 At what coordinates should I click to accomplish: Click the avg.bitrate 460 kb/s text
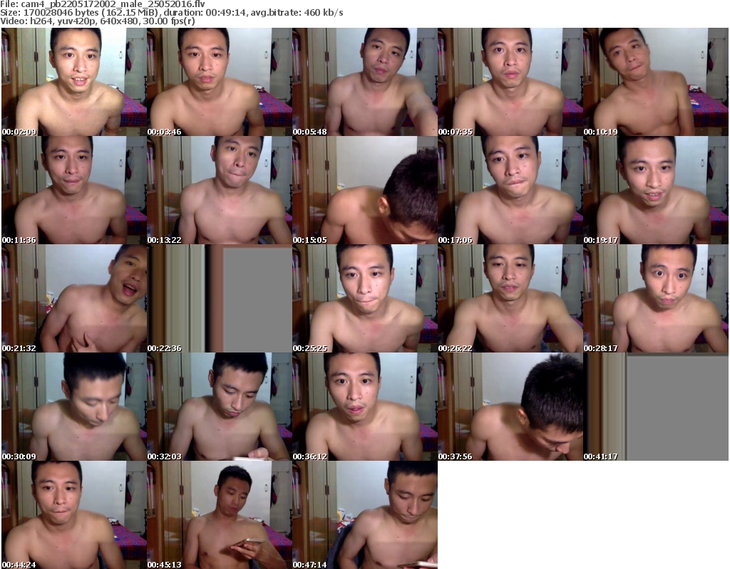297,13
